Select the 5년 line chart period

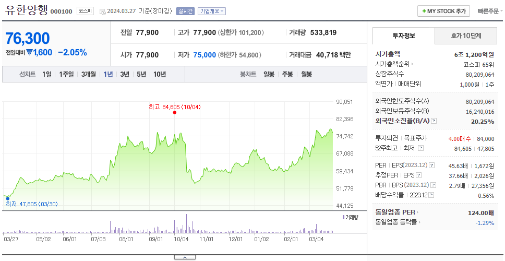[141, 75]
